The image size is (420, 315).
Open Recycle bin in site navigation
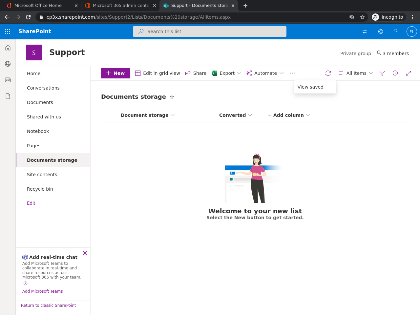40,189
